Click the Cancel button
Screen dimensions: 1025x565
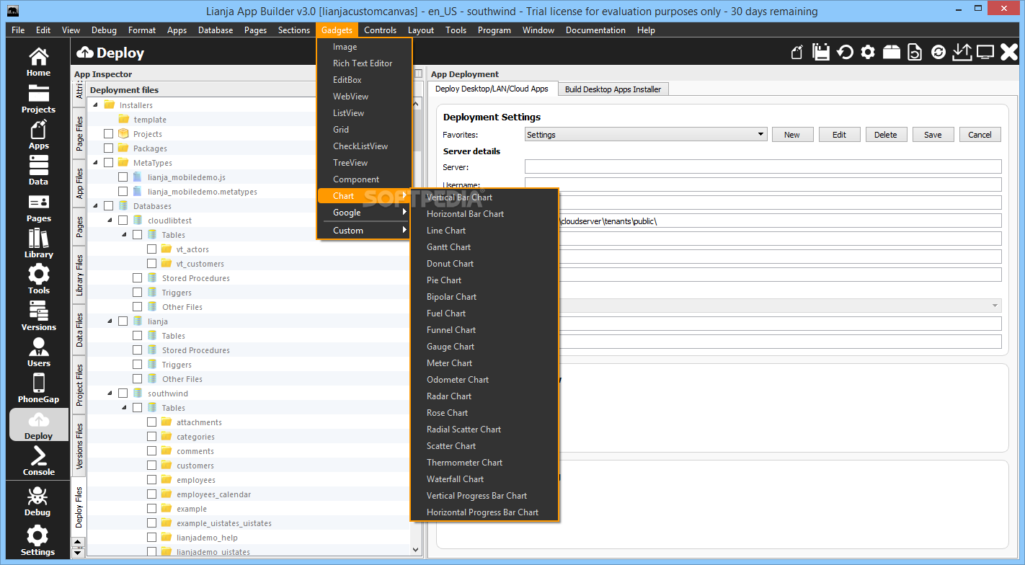pyautogui.click(x=980, y=135)
